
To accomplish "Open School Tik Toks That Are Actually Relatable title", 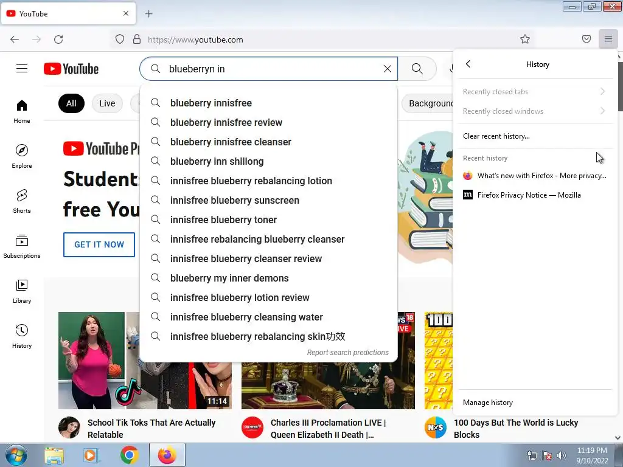I will [x=151, y=429].
